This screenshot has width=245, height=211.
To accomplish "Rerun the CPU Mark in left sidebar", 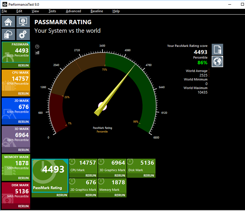I will (x=23, y=94).
